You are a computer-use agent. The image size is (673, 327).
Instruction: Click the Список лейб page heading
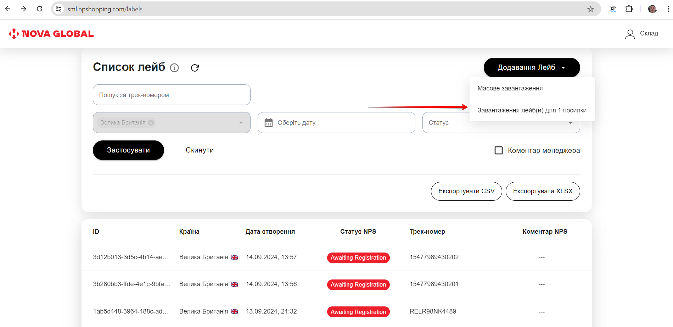coord(129,67)
